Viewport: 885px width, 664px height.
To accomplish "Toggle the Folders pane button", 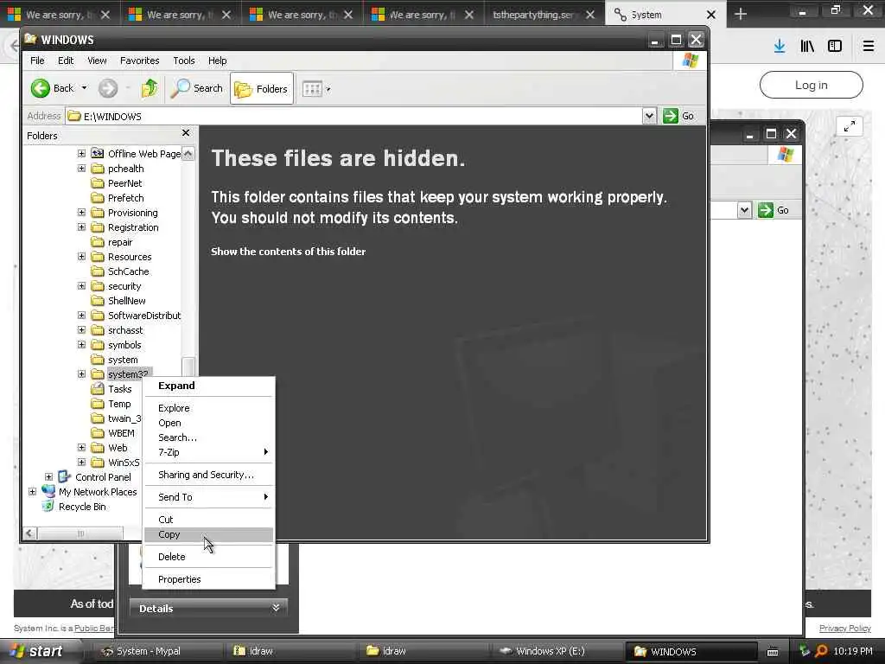I will tap(262, 89).
